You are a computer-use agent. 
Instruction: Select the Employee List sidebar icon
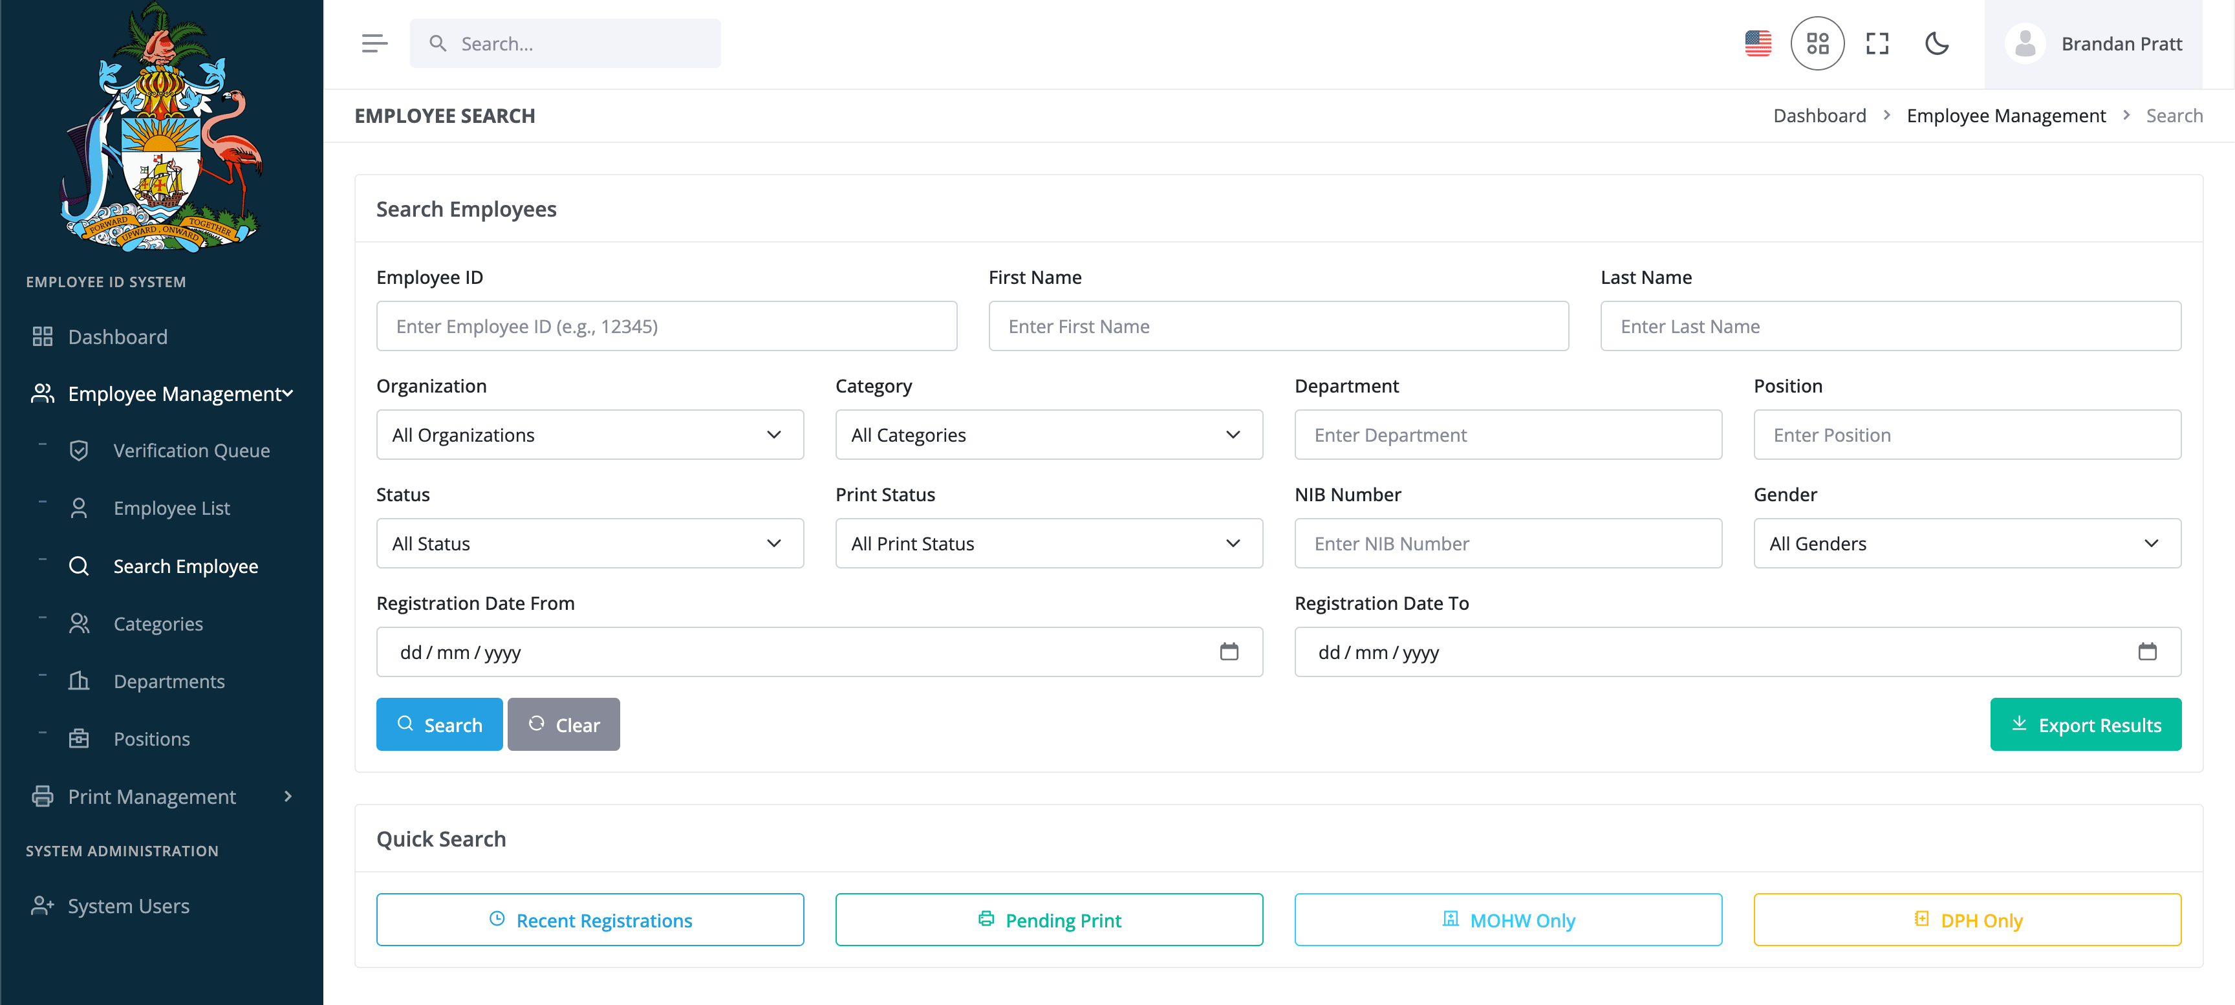click(79, 508)
